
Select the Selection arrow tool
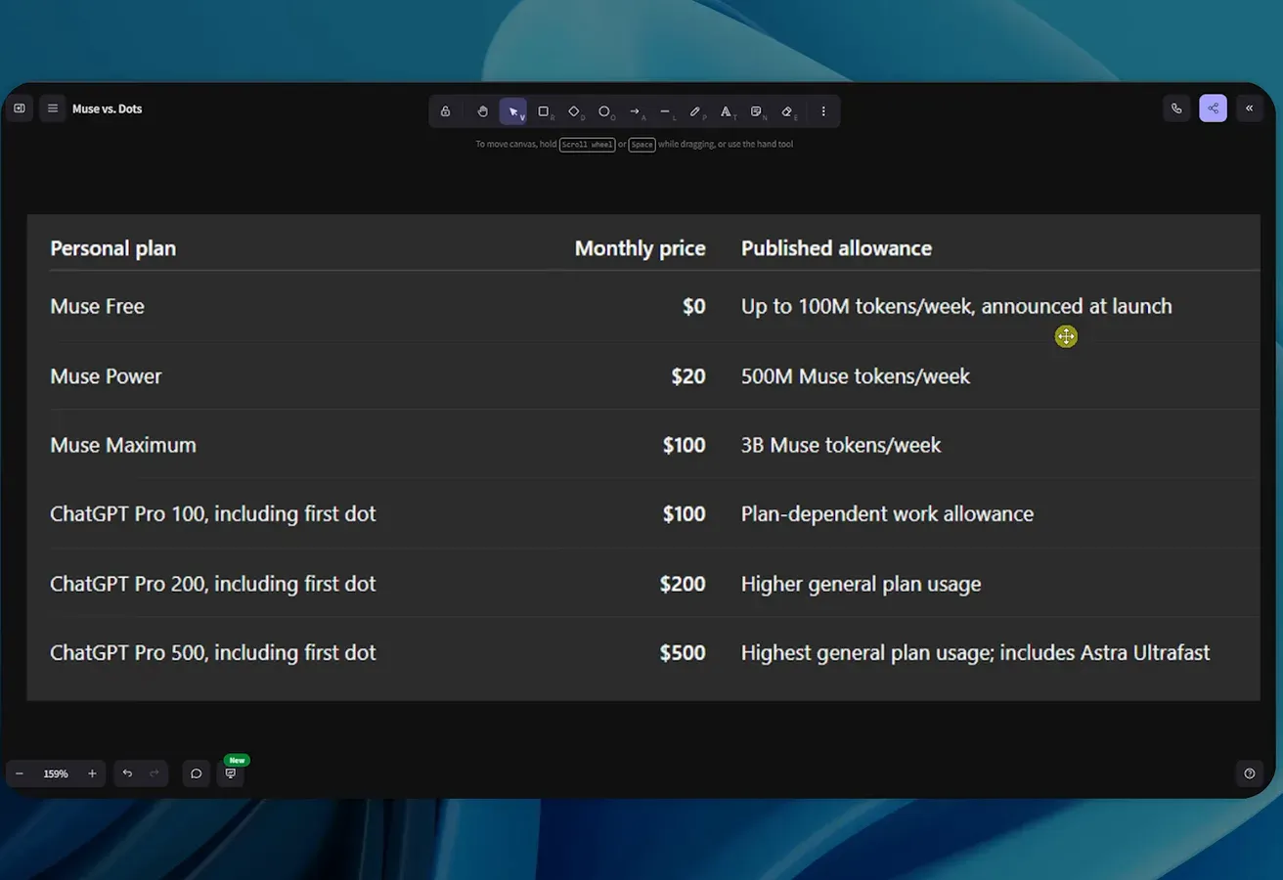pyautogui.click(x=513, y=111)
